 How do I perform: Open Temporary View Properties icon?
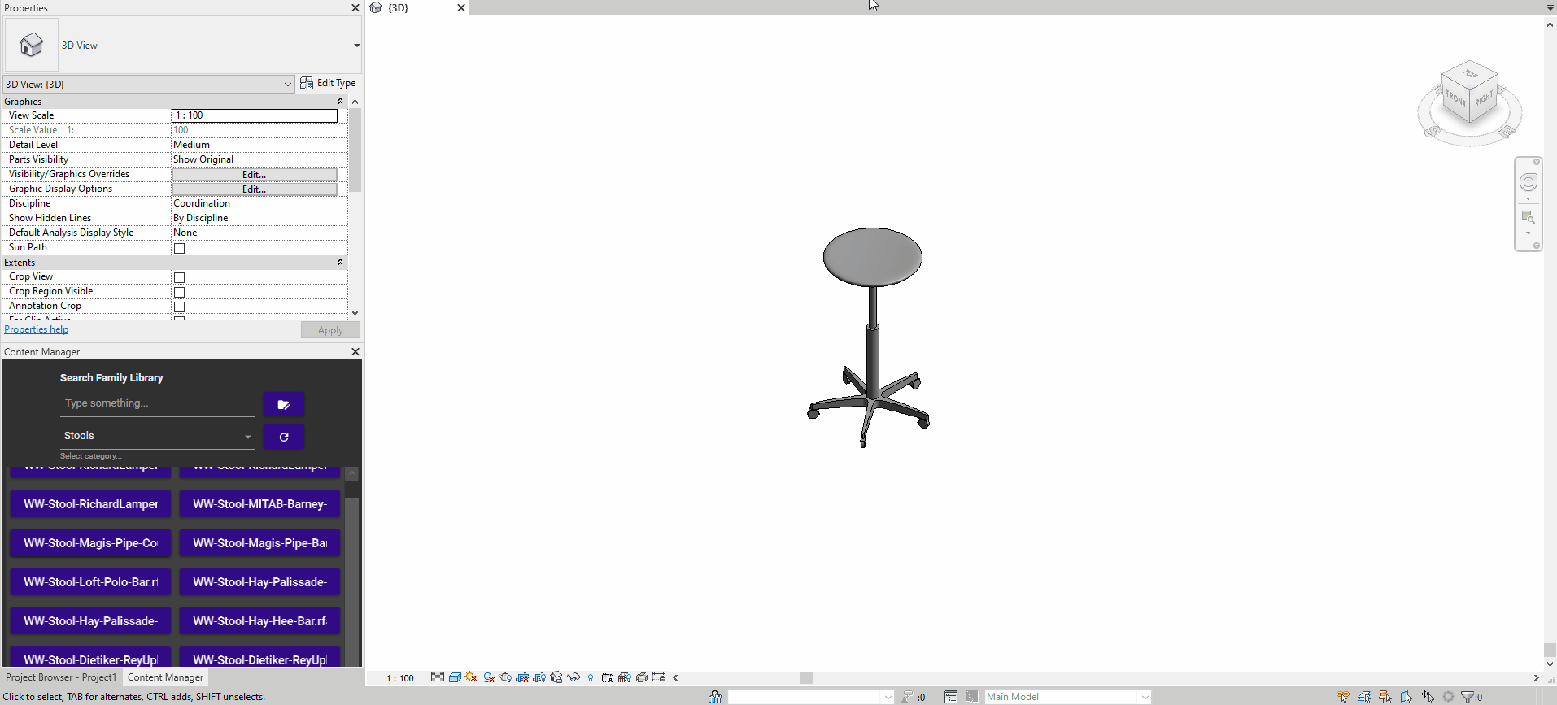click(x=608, y=677)
